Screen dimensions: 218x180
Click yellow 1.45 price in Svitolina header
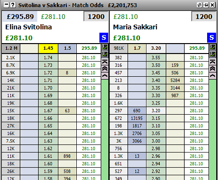point(48,48)
